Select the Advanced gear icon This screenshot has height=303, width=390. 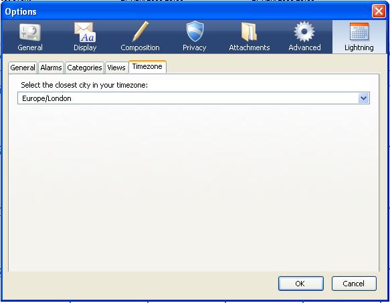(x=304, y=31)
